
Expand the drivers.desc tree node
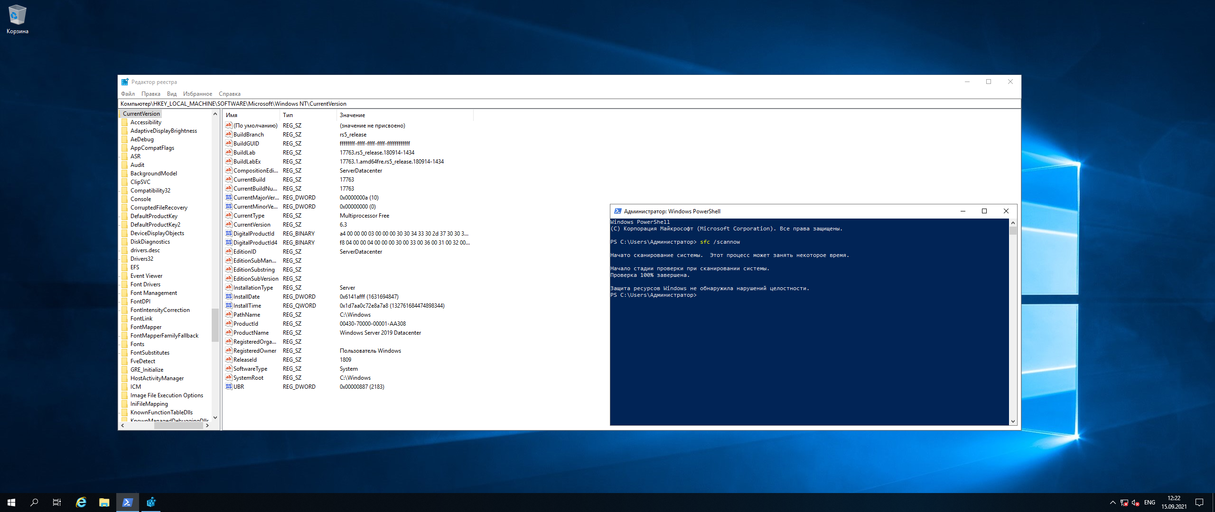point(120,250)
